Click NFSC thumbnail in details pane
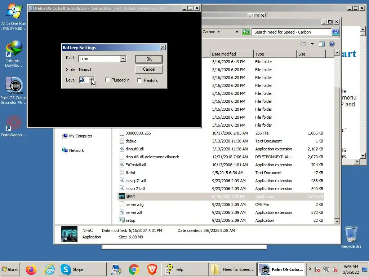The width and height of the screenshot is (369, 277). click(x=69, y=234)
